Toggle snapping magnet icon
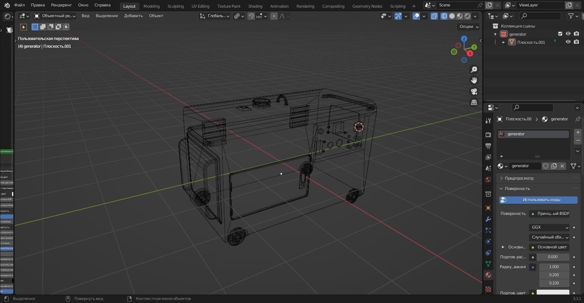The image size is (584, 303). (x=251, y=16)
